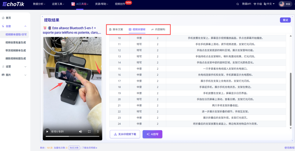
Task: Switch to the 脚本文案 tab
Action: pos(116,29)
